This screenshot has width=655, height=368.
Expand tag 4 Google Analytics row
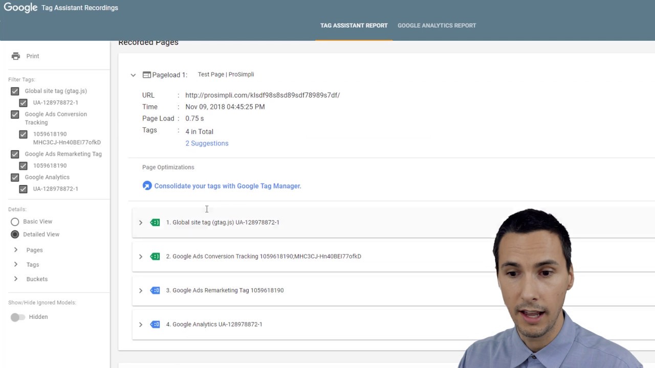click(141, 324)
